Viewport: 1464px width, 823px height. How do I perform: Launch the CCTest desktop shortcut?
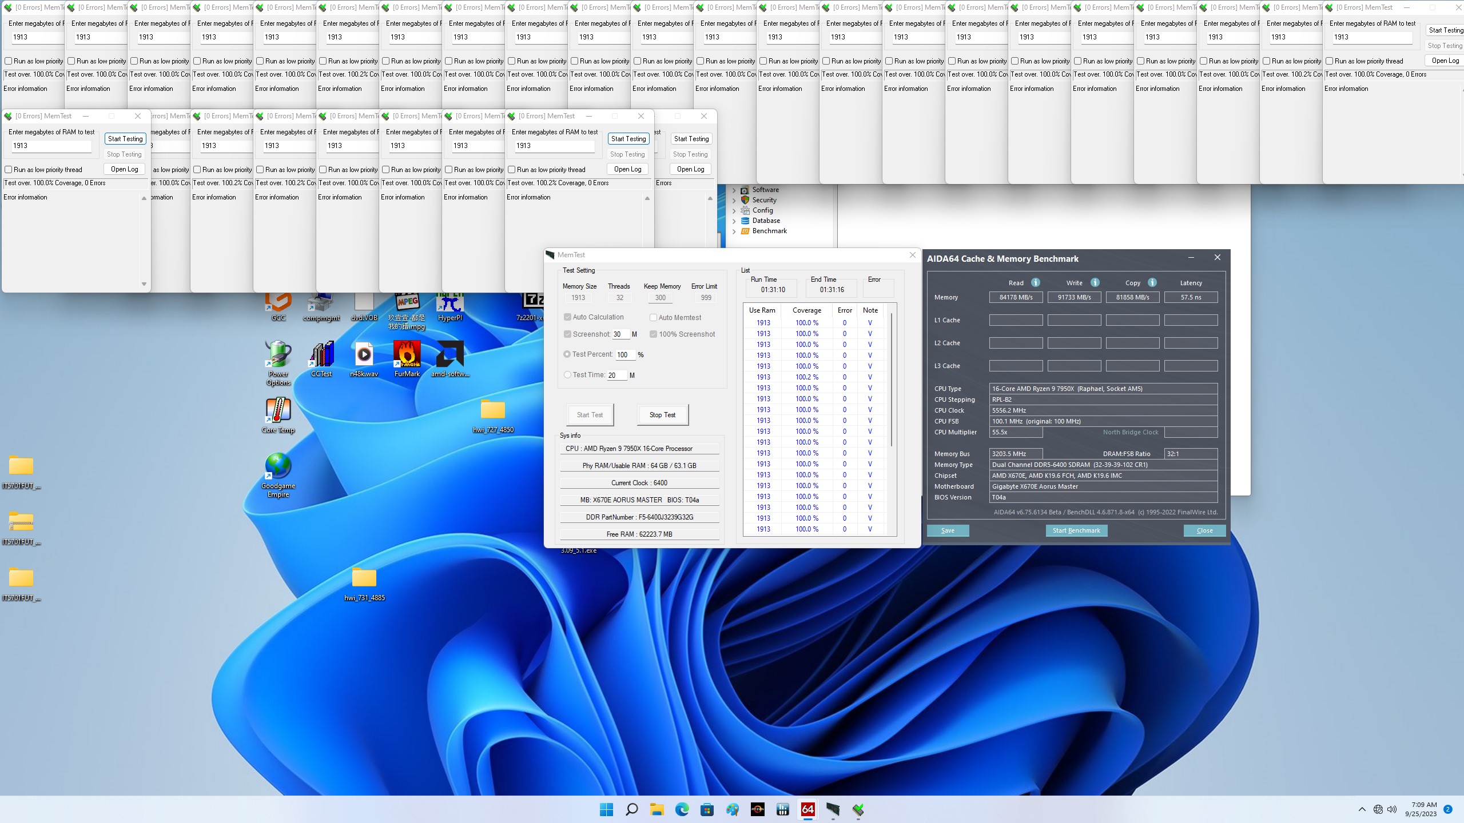pos(321,358)
